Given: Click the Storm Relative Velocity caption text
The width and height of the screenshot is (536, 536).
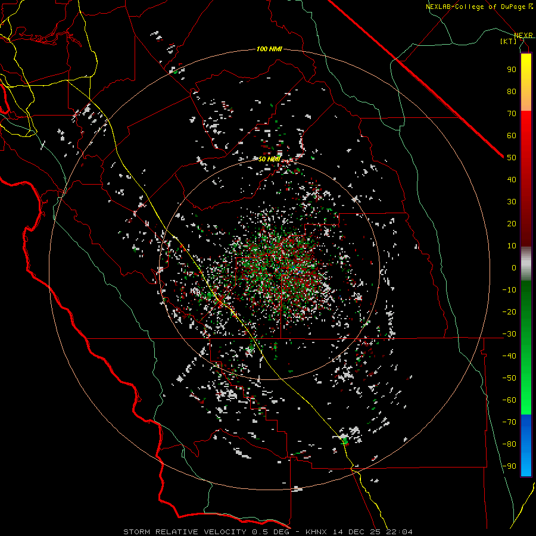Looking at the screenshot, I should coord(268,532).
